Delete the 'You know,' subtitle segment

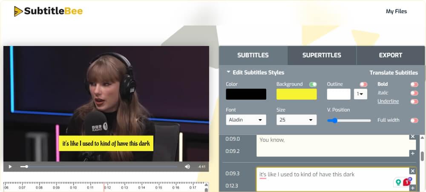[412, 137]
